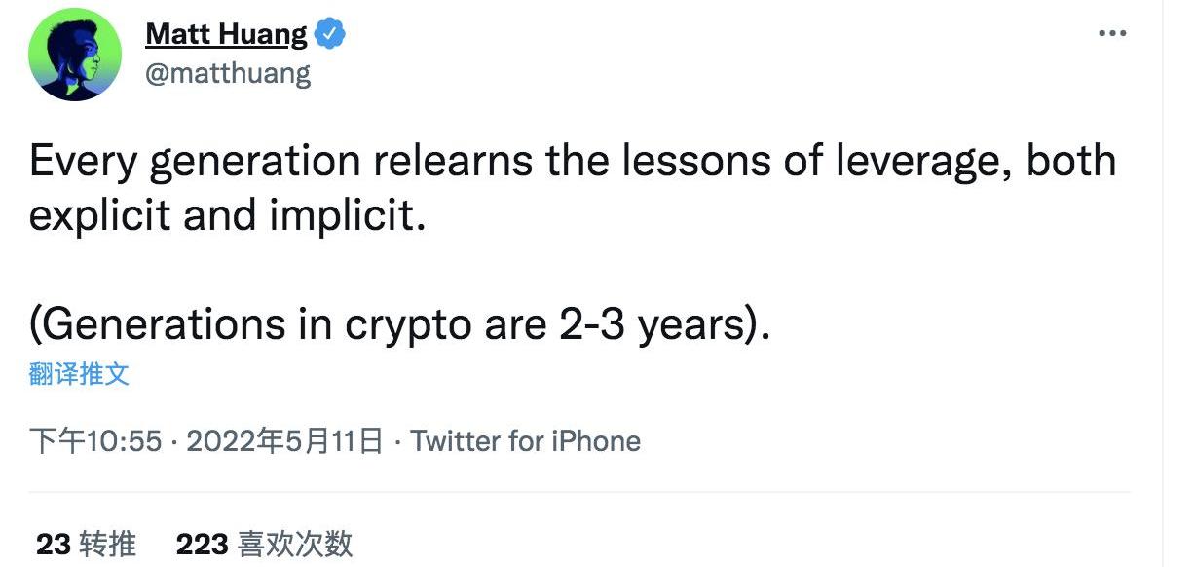Click the Matt Huang display name
The image size is (1194, 567).
click(226, 35)
